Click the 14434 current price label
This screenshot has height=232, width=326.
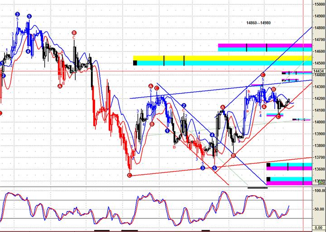click(319, 71)
